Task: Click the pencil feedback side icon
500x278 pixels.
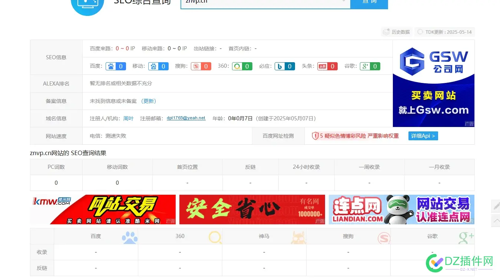Action: tap(496, 206)
